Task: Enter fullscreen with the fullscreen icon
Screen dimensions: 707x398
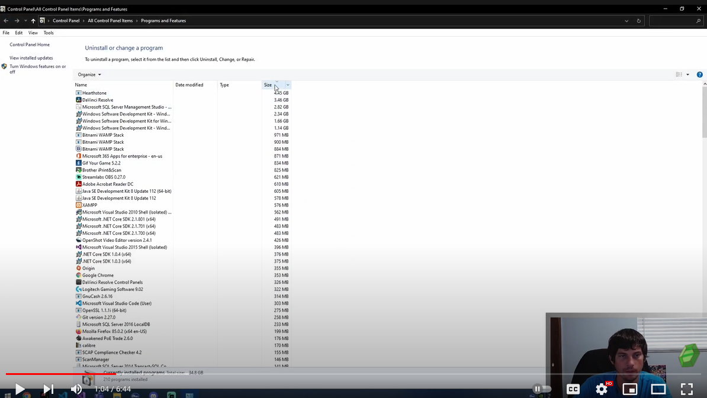Action: [687, 389]
